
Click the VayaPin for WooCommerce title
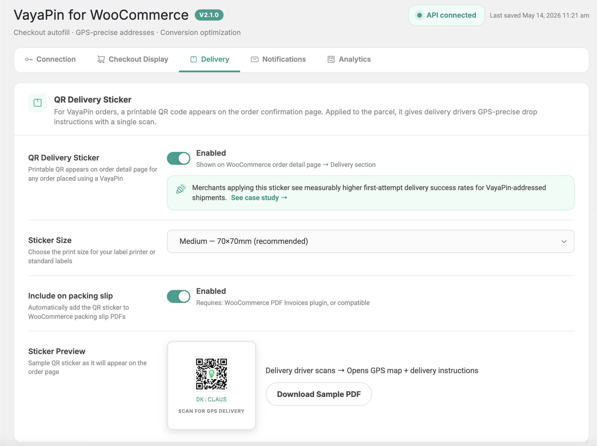coord(101,15)
